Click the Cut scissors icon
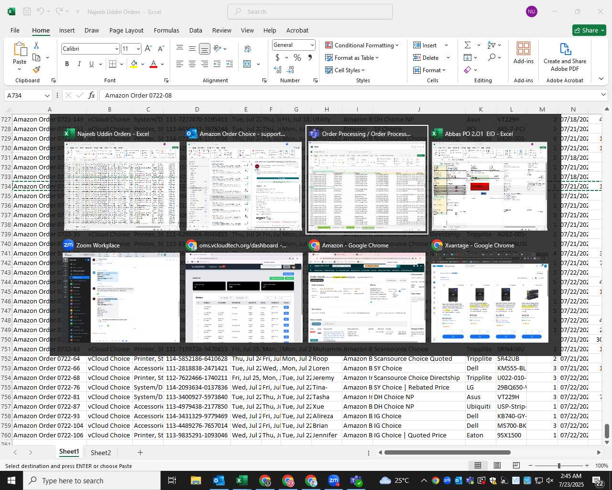The height and width of the screenshot is (490, 612). (x=36, y=45)
